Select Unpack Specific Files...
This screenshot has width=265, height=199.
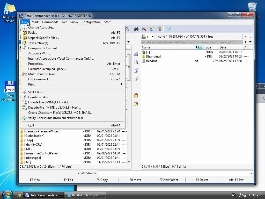pyautogui.click(x=73, y=38)
